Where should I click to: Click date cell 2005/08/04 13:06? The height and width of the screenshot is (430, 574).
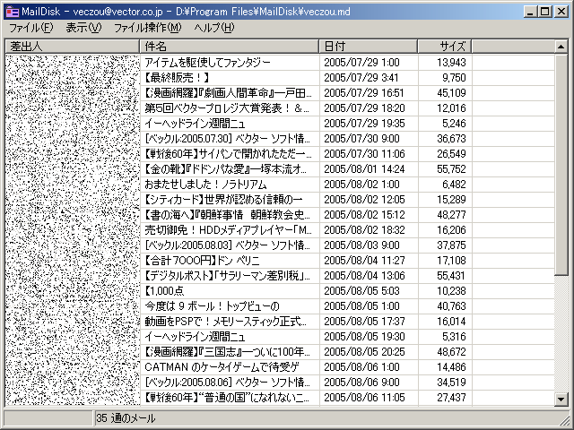(x=364, y=276)
